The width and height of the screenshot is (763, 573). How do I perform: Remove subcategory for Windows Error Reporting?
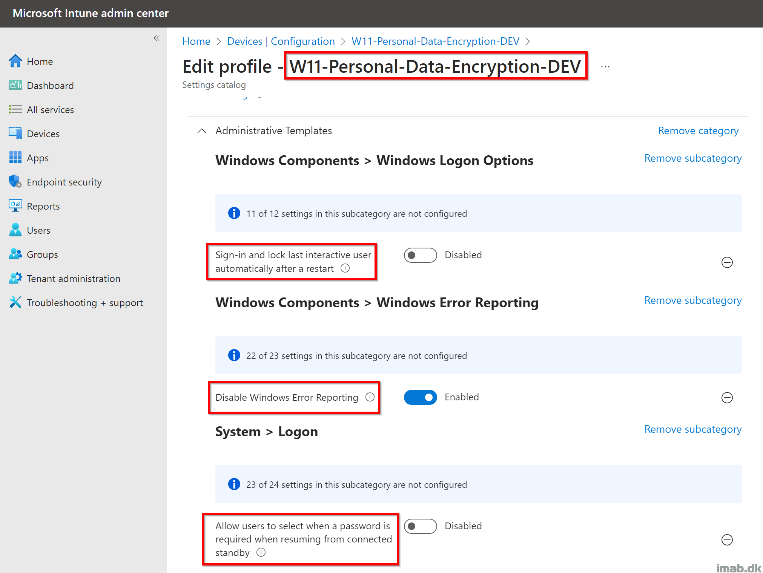pyautogui.click(x=693, y=300)
